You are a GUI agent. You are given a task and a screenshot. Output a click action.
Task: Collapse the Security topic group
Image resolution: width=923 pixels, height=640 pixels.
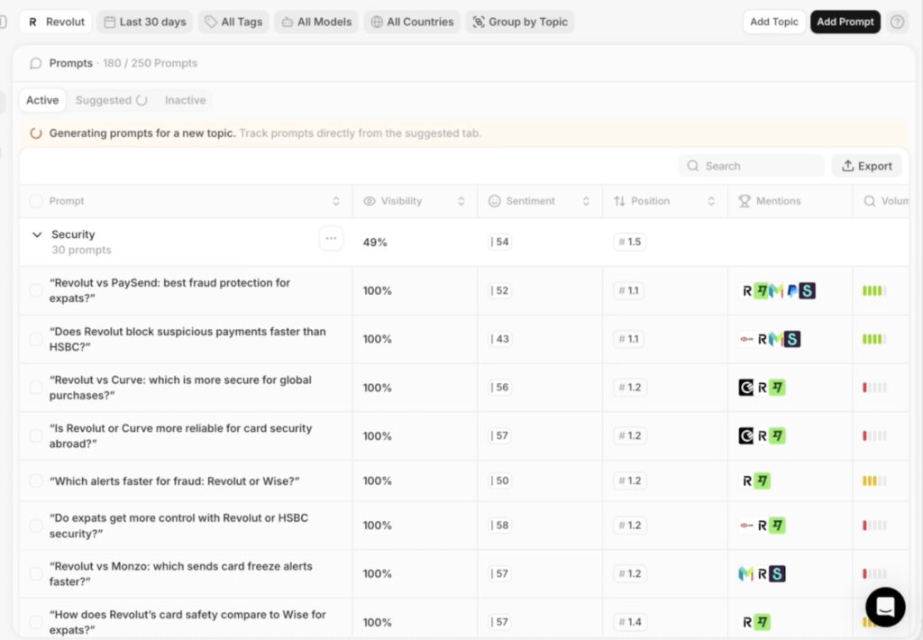[x=37, y=235]
